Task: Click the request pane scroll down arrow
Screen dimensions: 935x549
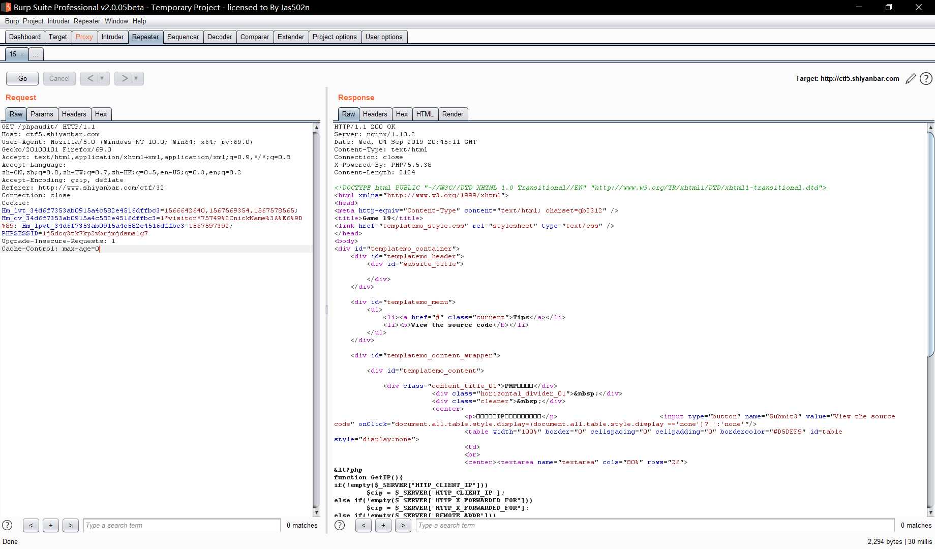Action: [x=316, y=512]
